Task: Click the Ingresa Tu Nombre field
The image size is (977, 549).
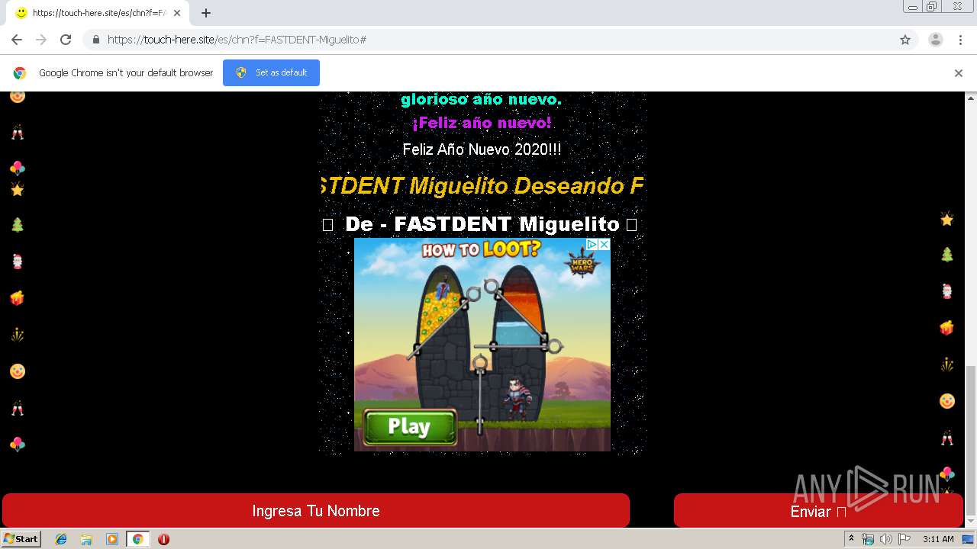Action: [x=316, y=511]
